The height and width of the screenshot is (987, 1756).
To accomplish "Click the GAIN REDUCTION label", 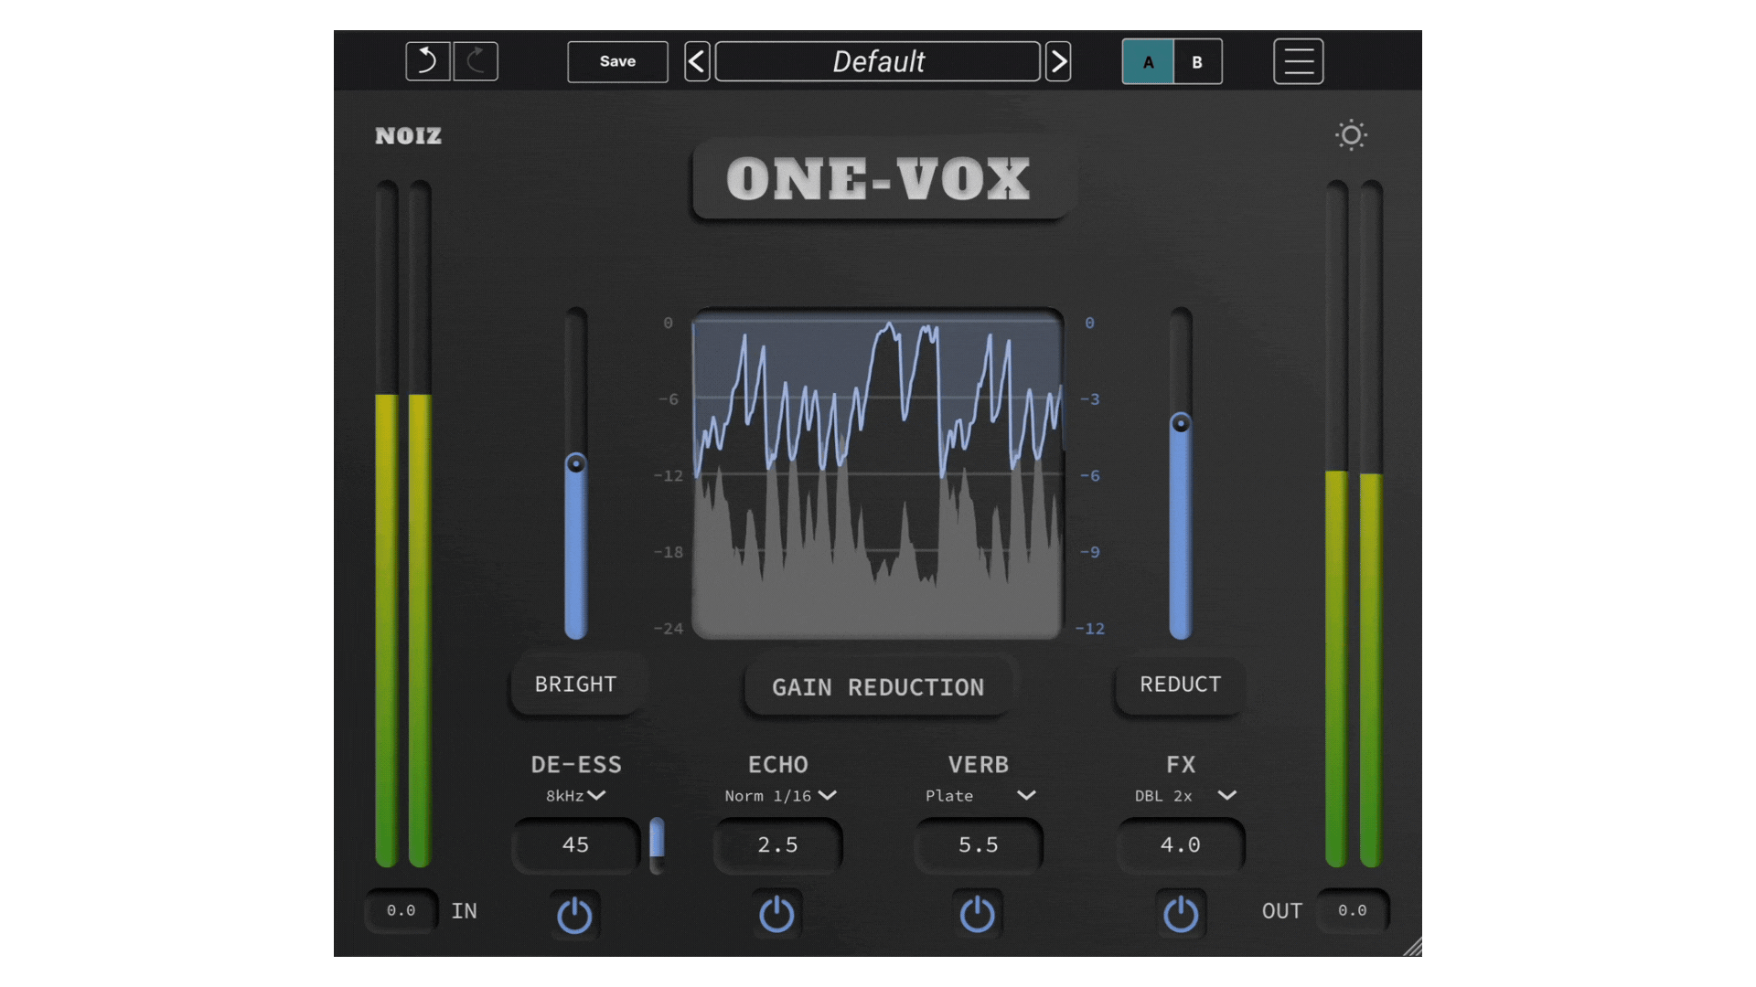I will click(878, 687).
